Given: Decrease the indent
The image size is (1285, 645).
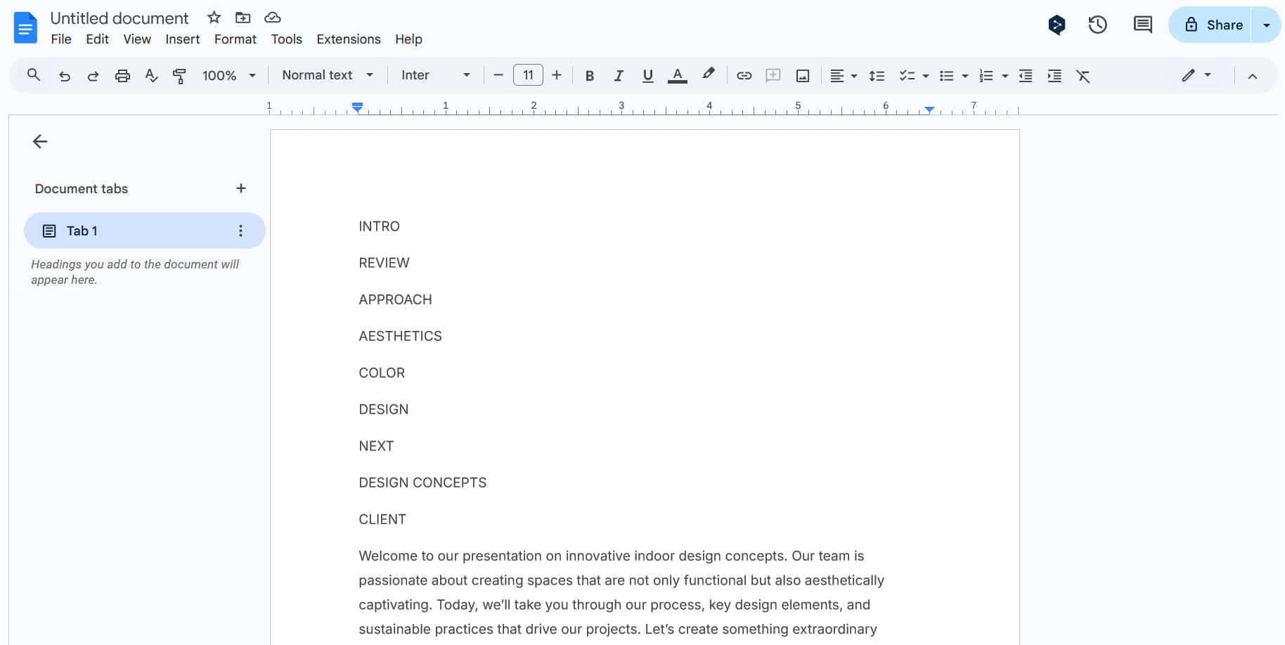Looking at the screenshot, I should [1026, 75].
